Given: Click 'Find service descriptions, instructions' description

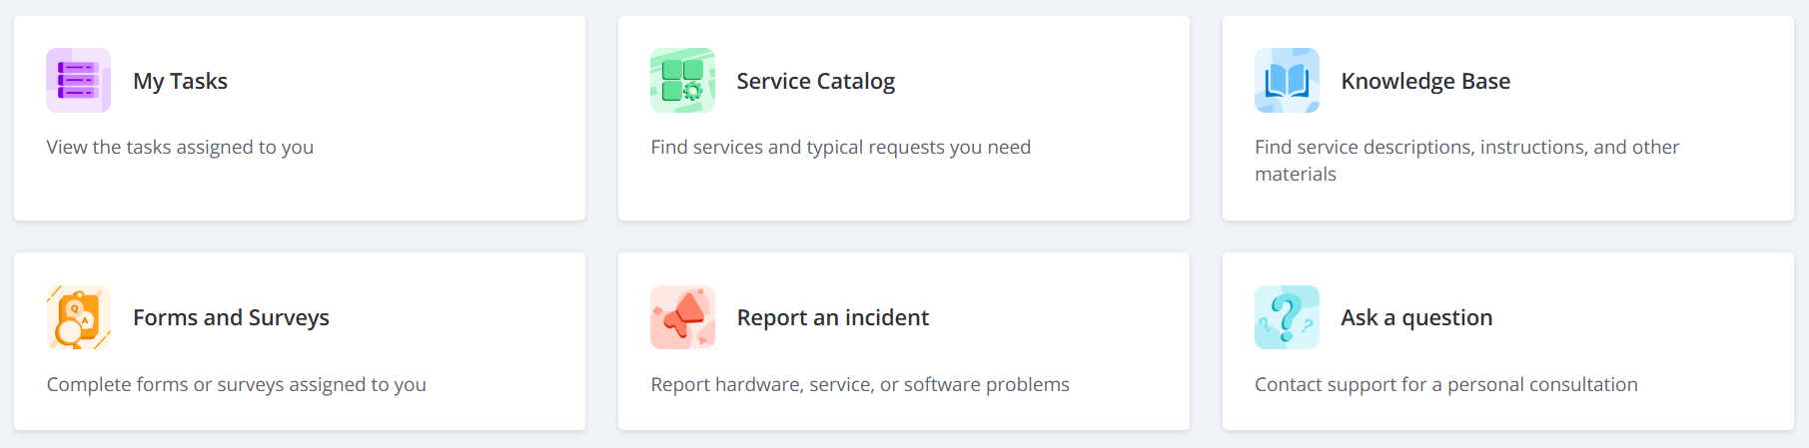Looking at the screenshot, I should 1466,148.
